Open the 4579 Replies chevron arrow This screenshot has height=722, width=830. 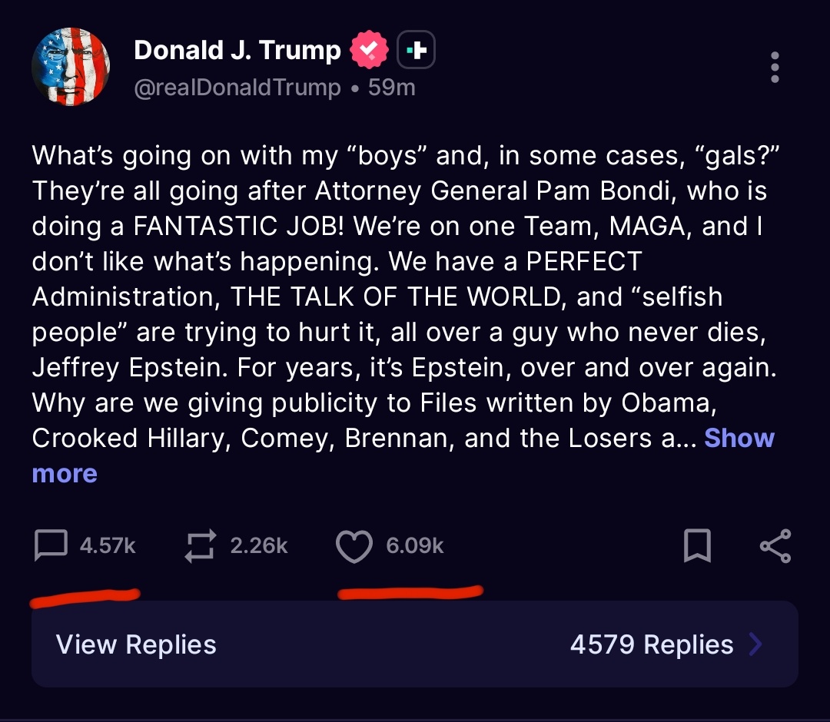coord(756,644)
